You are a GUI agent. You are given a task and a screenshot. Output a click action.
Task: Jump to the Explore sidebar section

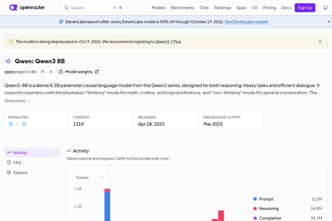[32, 172]
